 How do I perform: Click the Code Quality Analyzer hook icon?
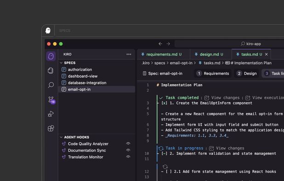(64, 144)
